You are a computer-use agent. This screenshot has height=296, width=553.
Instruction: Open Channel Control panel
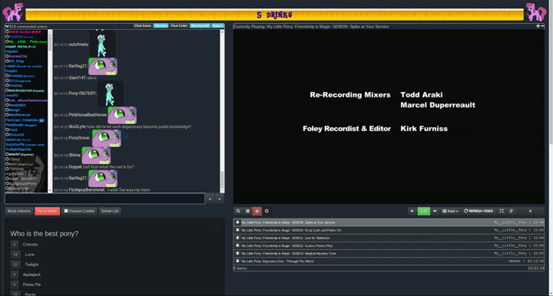click(x=79, y=211)
